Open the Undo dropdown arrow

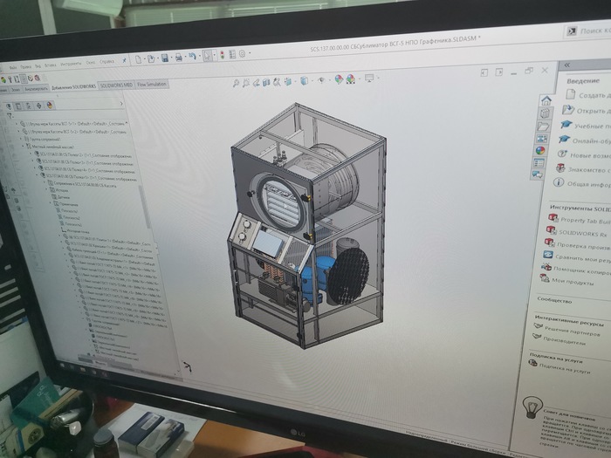pos(198,56)
